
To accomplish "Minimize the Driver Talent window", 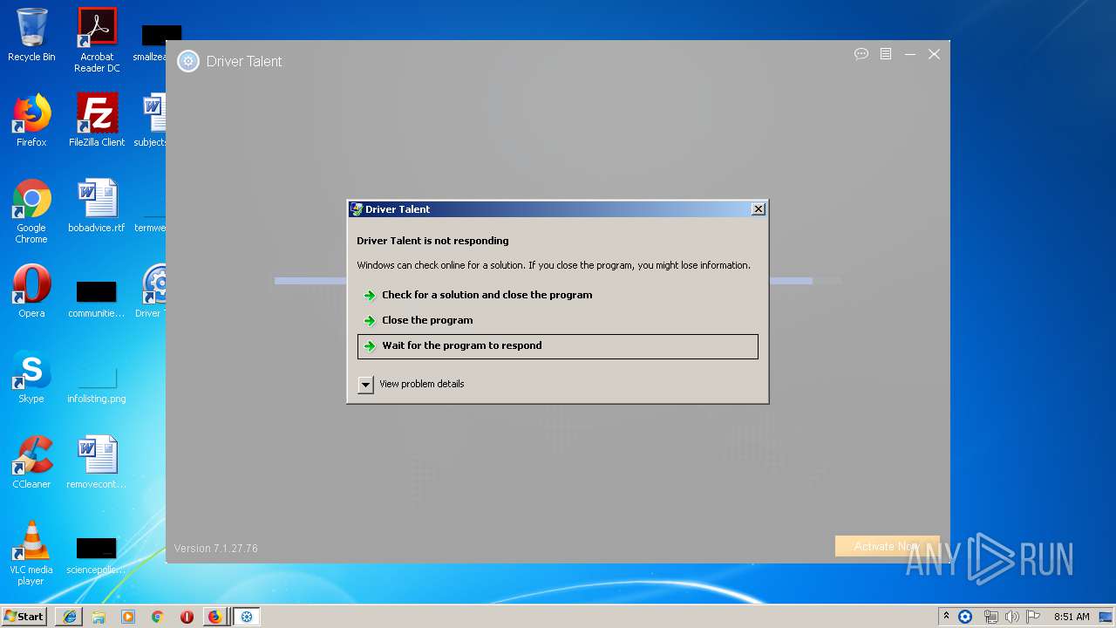I will (x=909, y=54).
